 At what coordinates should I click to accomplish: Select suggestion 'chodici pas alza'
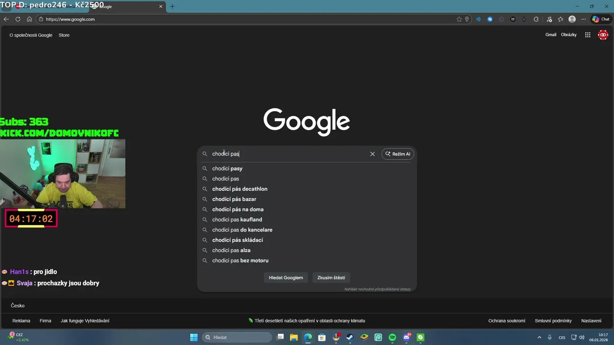click(x=307, y=250)
